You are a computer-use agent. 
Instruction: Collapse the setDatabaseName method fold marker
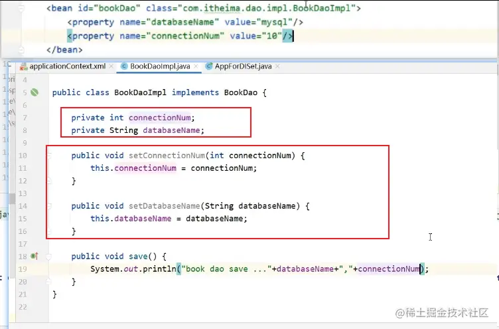click(49, 206)
